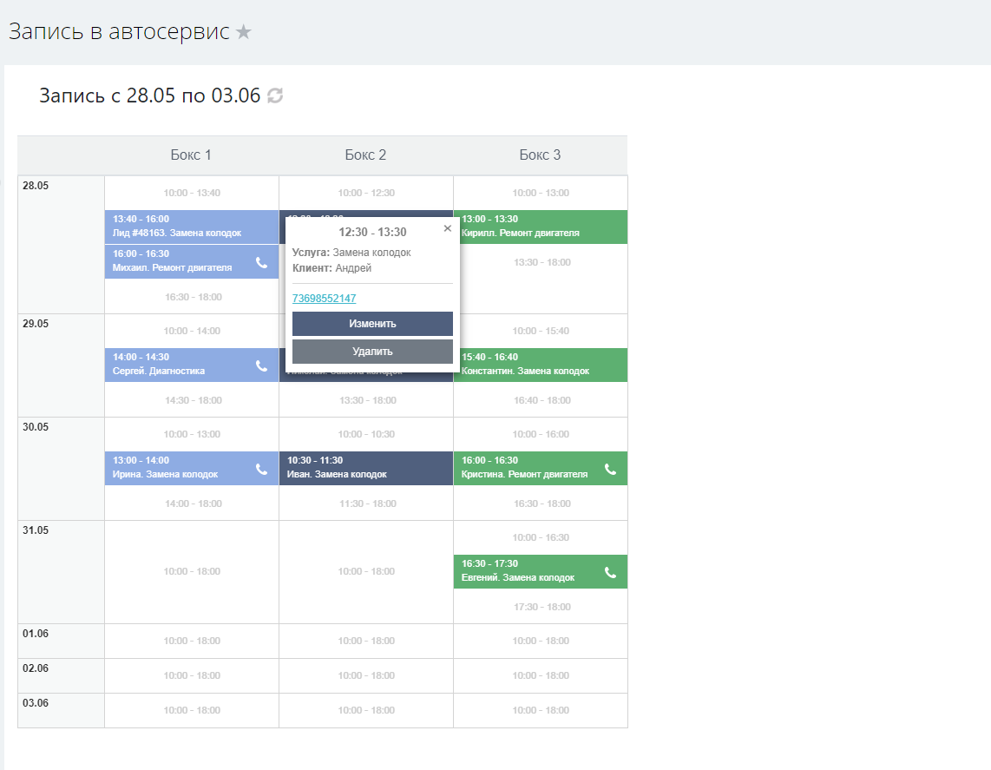The height and width of the screenshot is (770, 991).
Task: Open phone number link 73698552147
Action: [324, 299]
